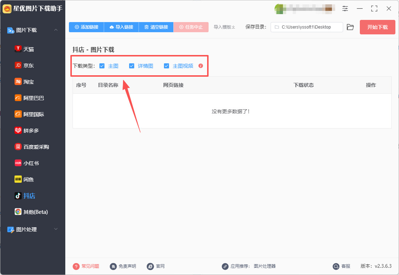Click the 图片处理 section icon
The height and width of the screenshot is (275, 399).
[x=11, y=229]
